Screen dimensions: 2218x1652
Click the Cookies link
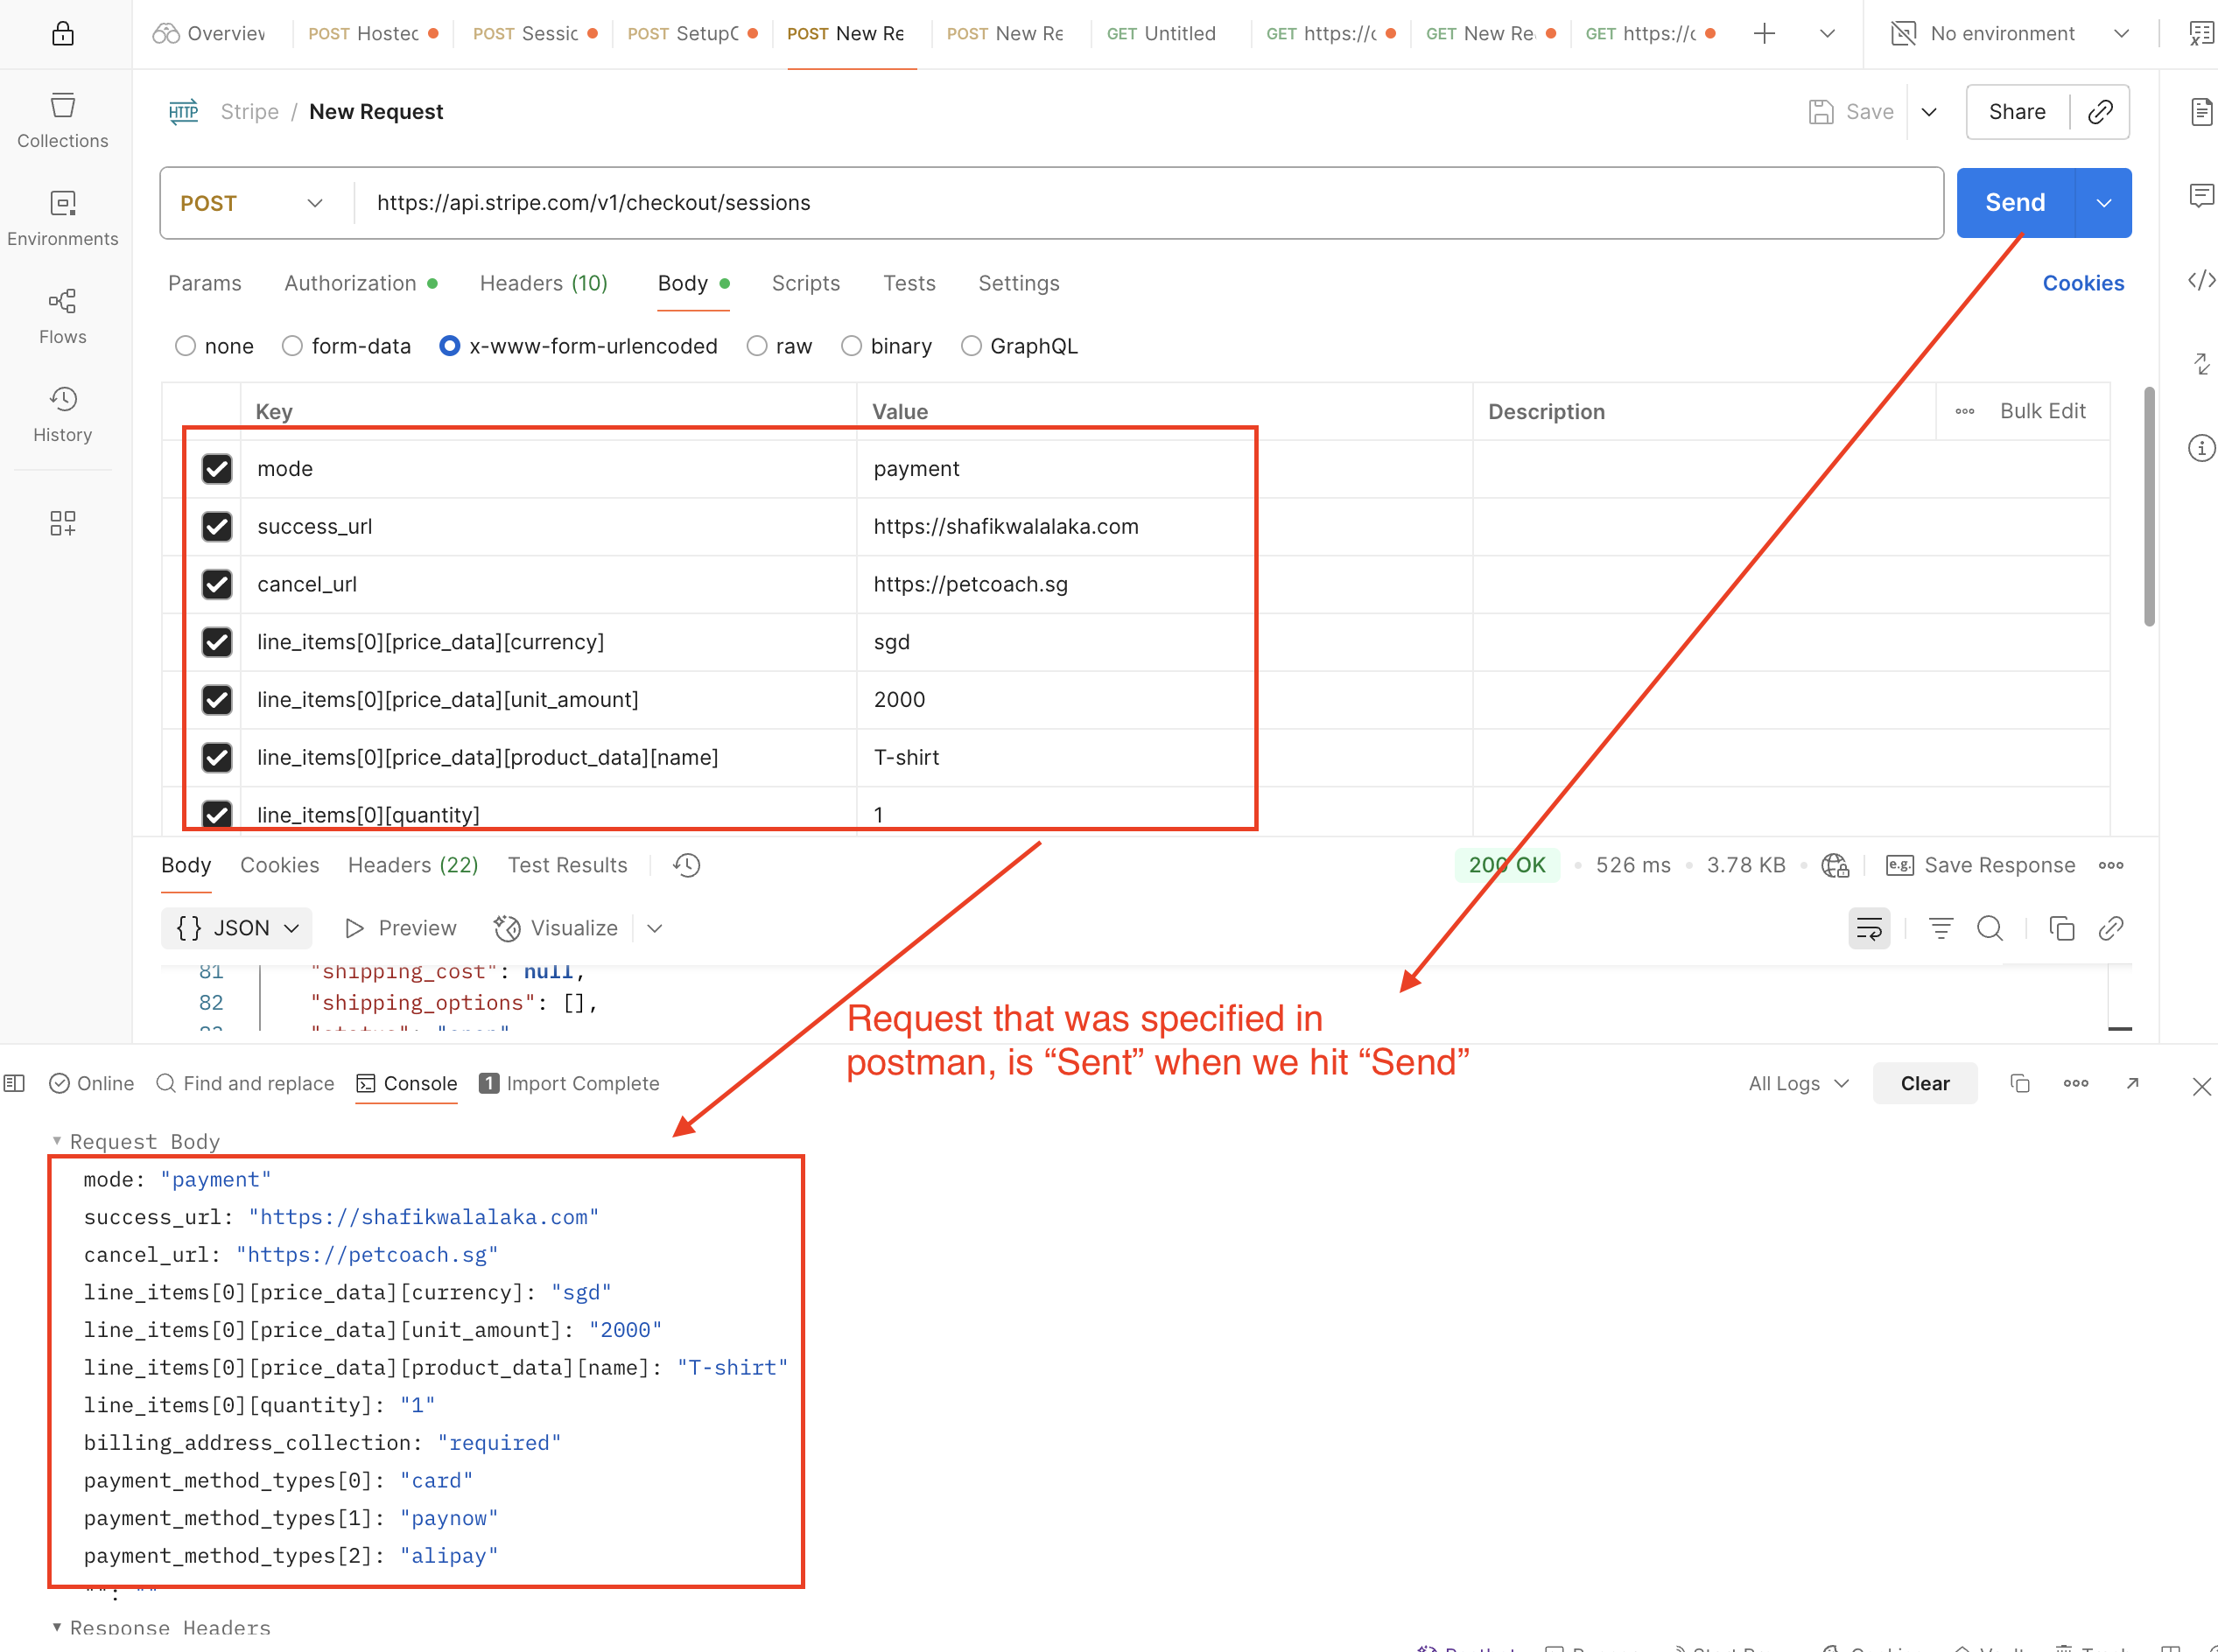click(2083, 283)
